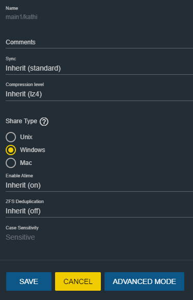The height and width of the screenshot is (300, 193).
Task: Click the Unix option label text
Action: pyautogui.click(x=26, y=137)
